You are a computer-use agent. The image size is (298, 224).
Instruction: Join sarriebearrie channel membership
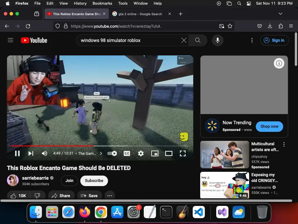point(69,181)
